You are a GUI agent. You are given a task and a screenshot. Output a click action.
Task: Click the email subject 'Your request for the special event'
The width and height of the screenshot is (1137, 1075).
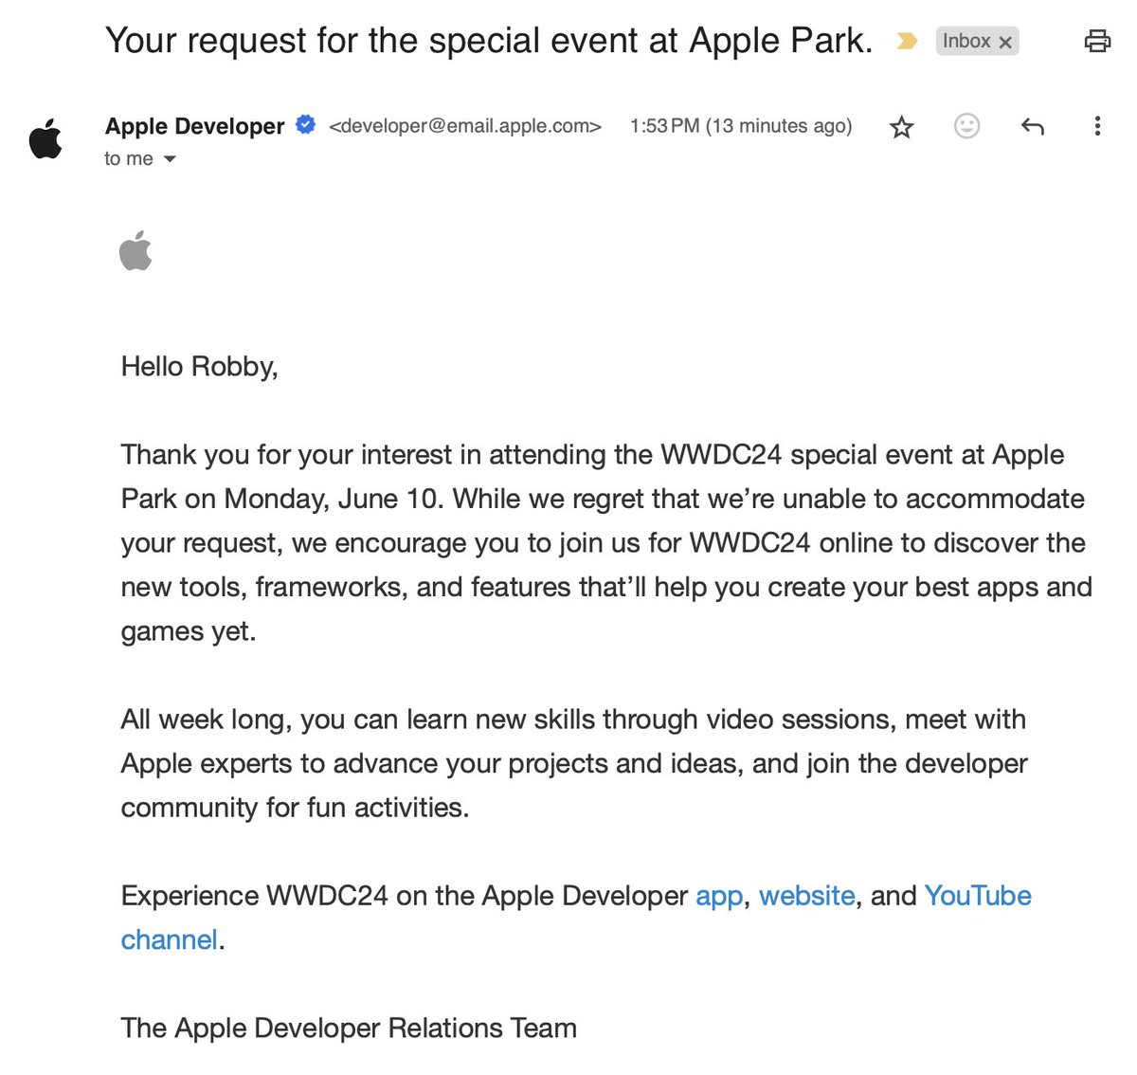point(489,41)
